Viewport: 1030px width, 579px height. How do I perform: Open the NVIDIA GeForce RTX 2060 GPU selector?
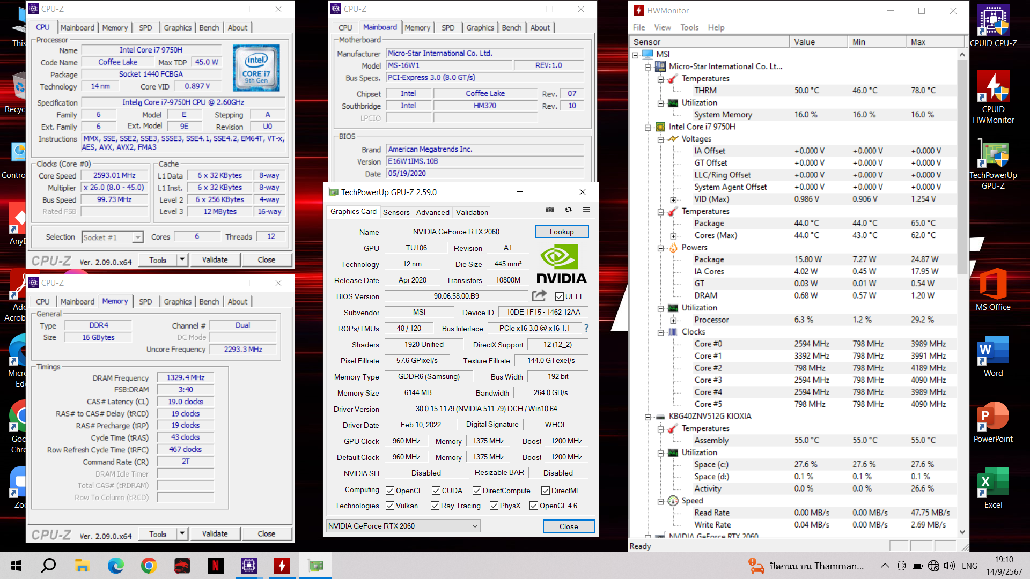click(402, 526)
